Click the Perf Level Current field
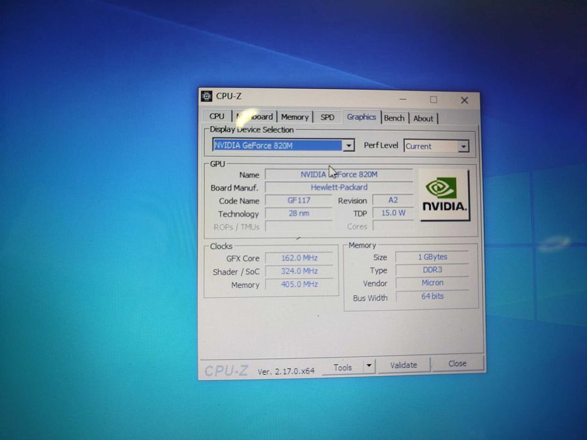Image resolution: width=587 pixels, height=440 pixels. (436, 146)
